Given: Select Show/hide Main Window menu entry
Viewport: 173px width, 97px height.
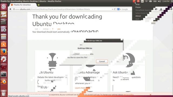Looking at the screenshot, I should pyautogui.click(x=144, y=10).
